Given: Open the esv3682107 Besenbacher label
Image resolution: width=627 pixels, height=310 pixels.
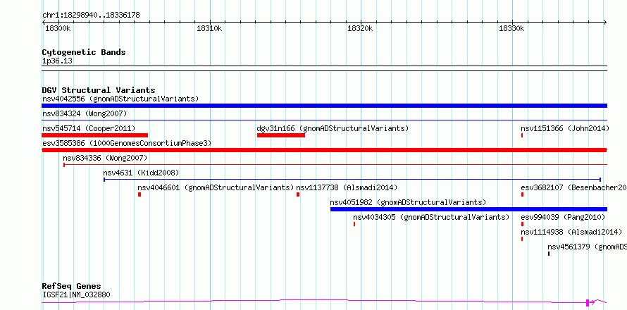Looking at the screenshot, I should tap(573, 187).
